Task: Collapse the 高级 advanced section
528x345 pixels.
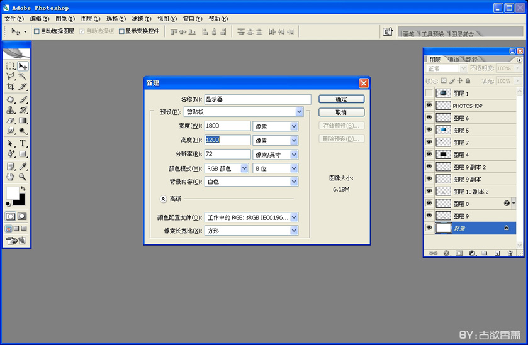Action: [x=163, y=199]
